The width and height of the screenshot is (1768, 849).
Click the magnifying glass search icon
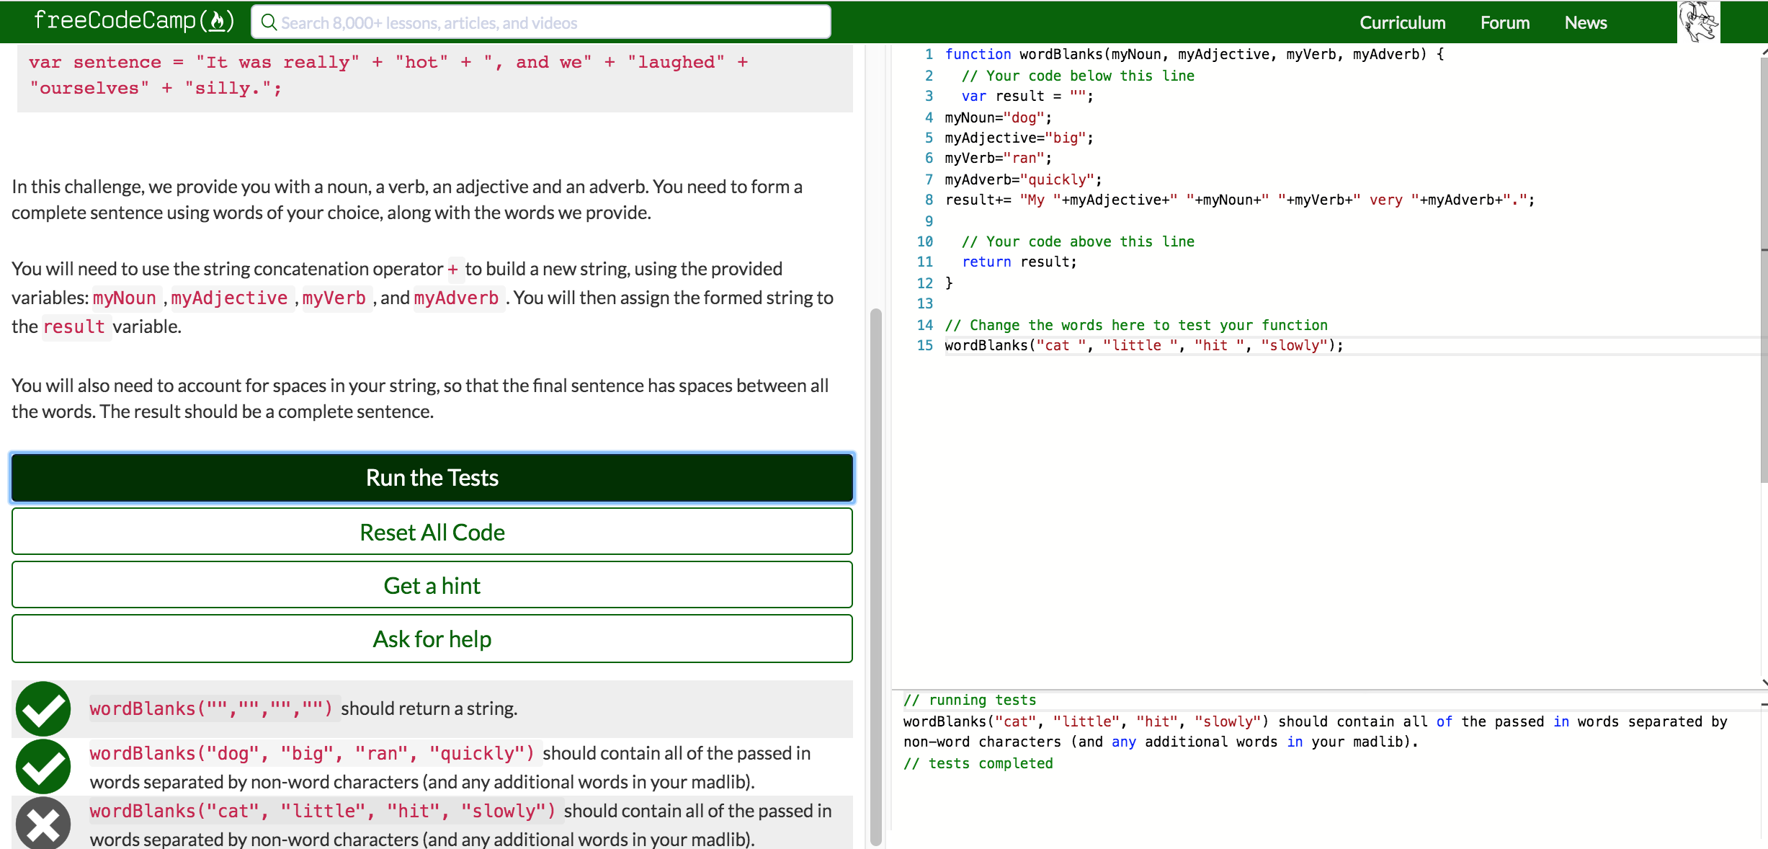(269, 22)
